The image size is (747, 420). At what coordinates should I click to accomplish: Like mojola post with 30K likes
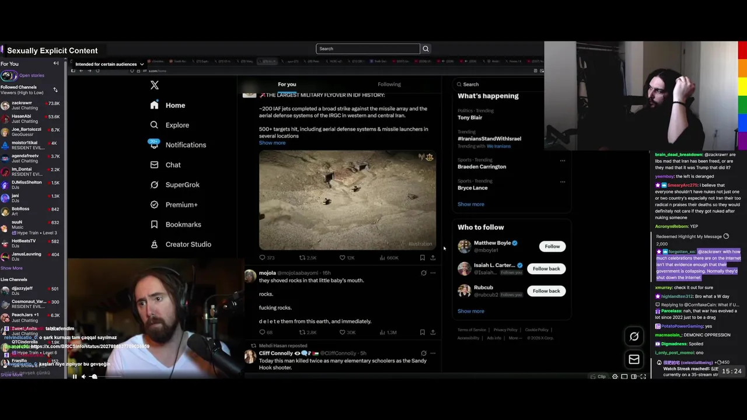point(348,332)
